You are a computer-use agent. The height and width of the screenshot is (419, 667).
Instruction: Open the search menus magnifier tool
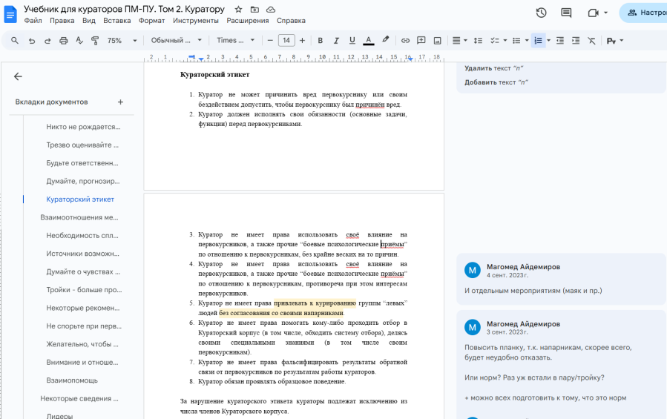[15, 40]
